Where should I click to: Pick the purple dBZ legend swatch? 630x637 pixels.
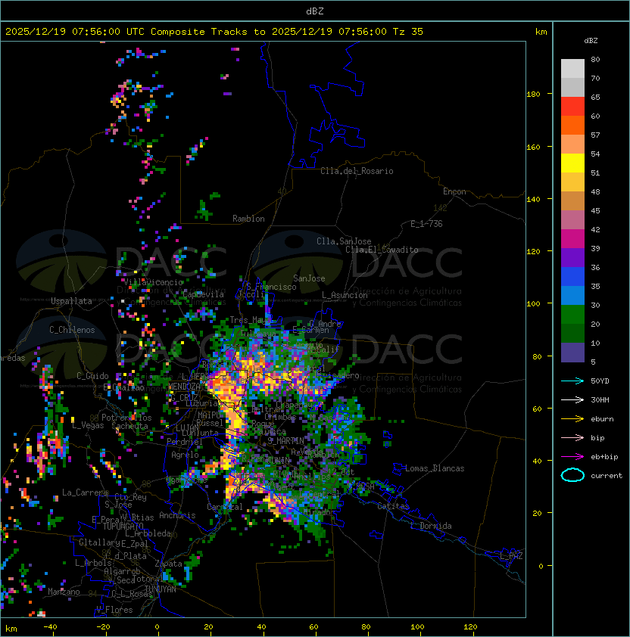tap(572, 257)
